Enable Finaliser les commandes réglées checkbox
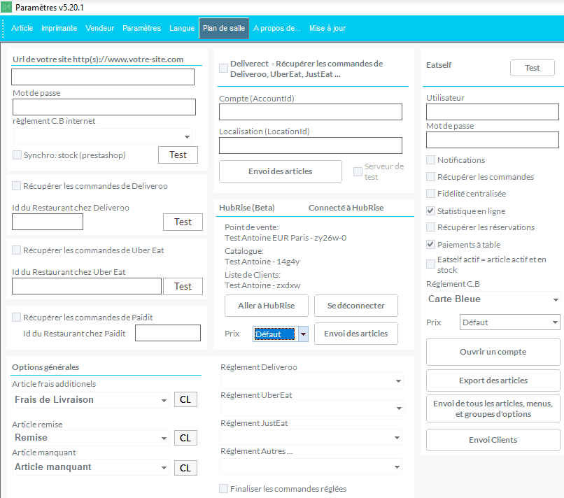The image size is (564, 498). (x=223, y=488)
